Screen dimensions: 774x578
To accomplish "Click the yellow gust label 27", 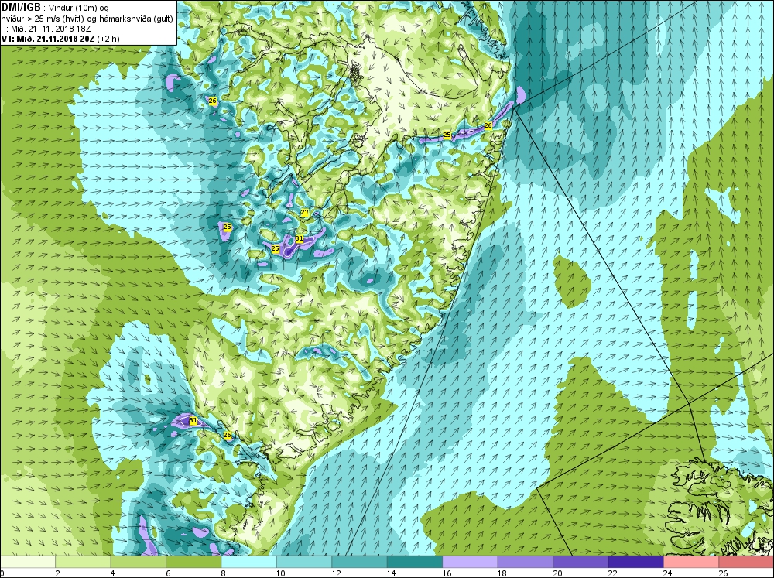I will click(304, 213).
